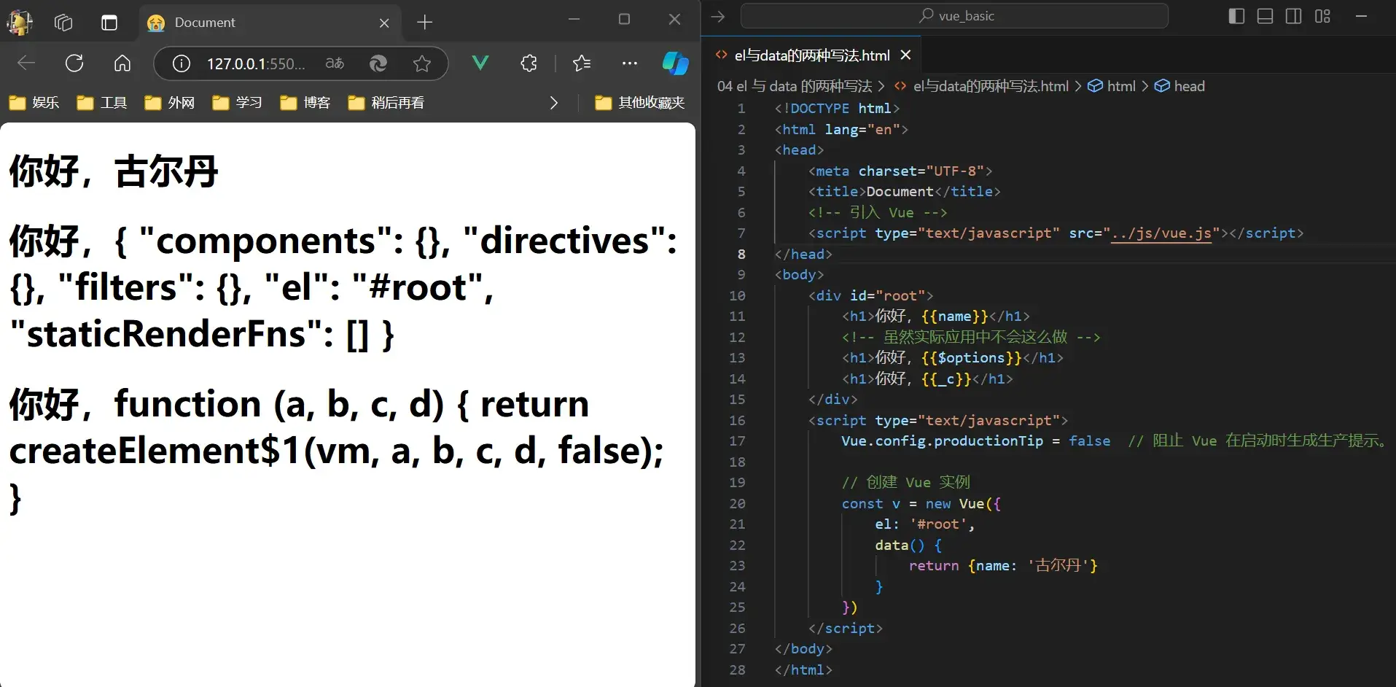Select the Document browser tab
Viewport: 1396px width, 687px height.
click(x=270, y=23)
